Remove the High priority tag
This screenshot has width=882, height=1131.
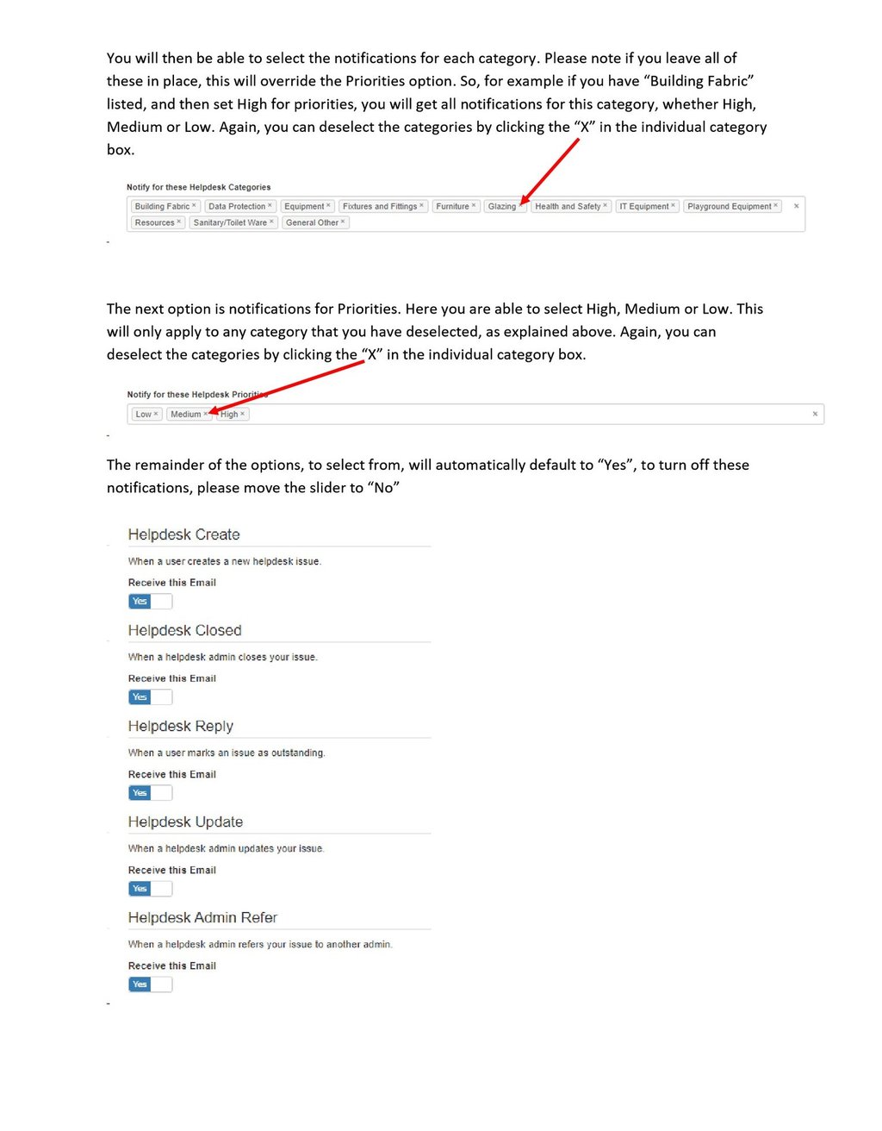(x=243, y=414)
